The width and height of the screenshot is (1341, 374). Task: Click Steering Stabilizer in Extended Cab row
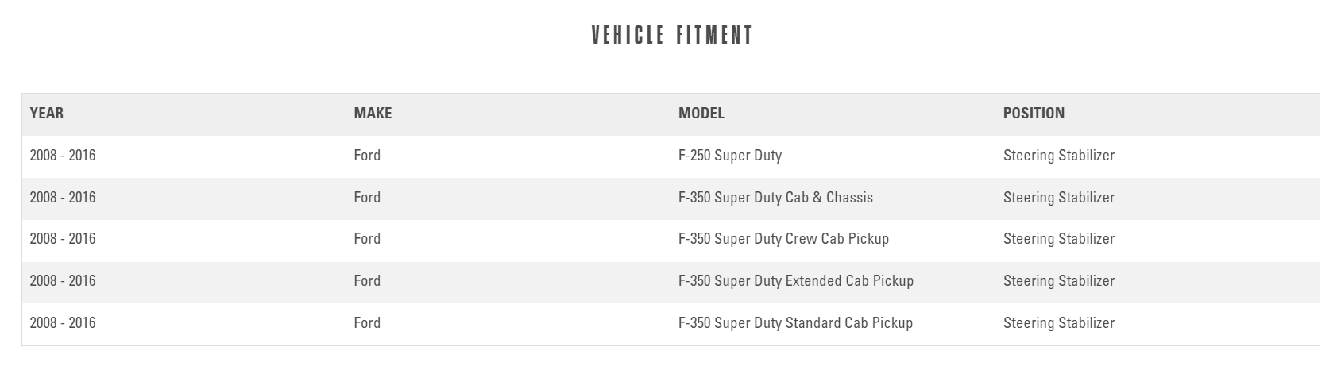coord(1058,281)
